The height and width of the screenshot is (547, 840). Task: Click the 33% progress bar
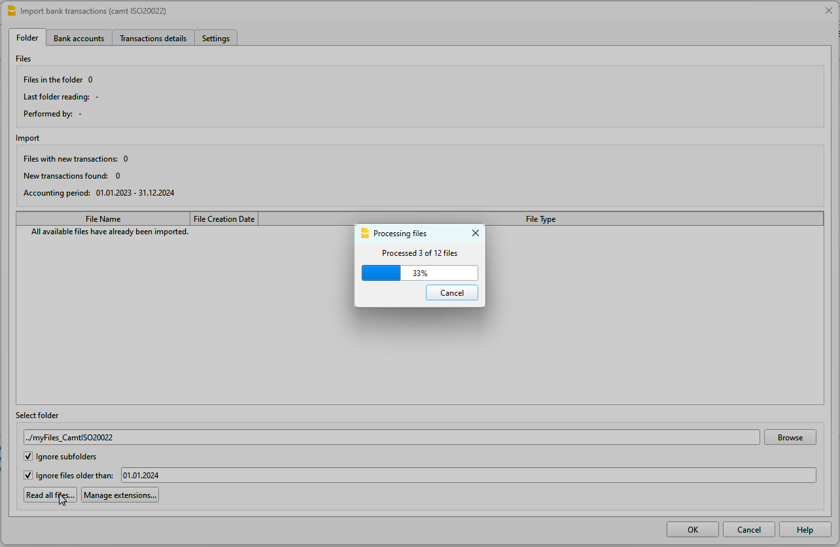click(419, 273)
